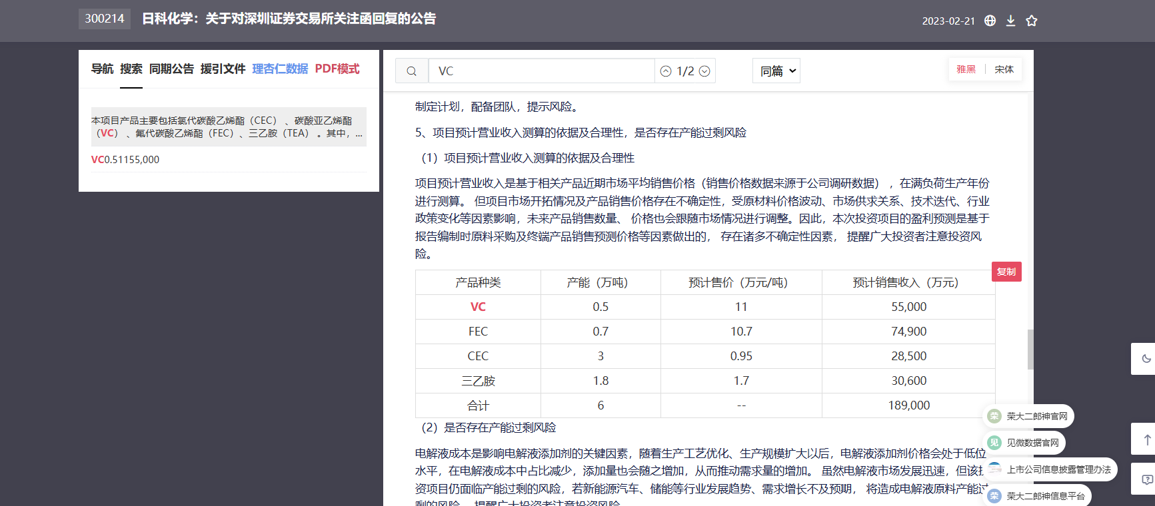
Task: Switch theme to 雅黑 font
Action: tap(966, 69)
